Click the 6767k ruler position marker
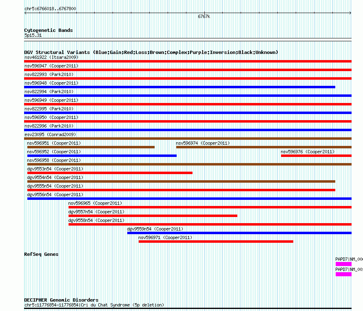 click(x=204, y=16)
